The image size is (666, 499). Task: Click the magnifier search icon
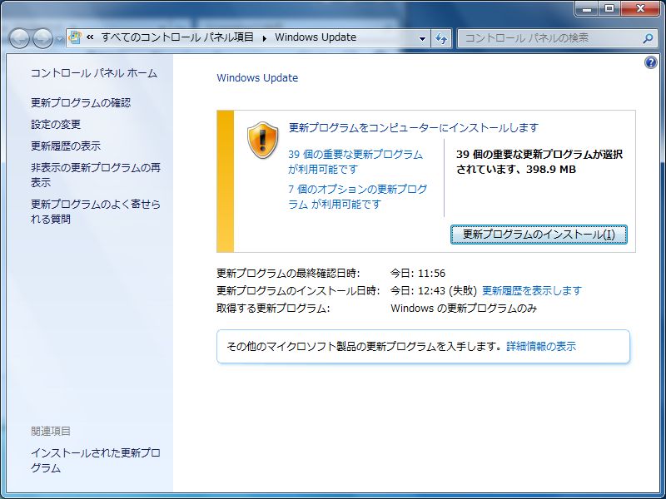(x=648, y=38)
